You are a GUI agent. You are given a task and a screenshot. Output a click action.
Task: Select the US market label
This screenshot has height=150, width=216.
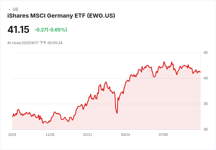(x=16, y=9)
